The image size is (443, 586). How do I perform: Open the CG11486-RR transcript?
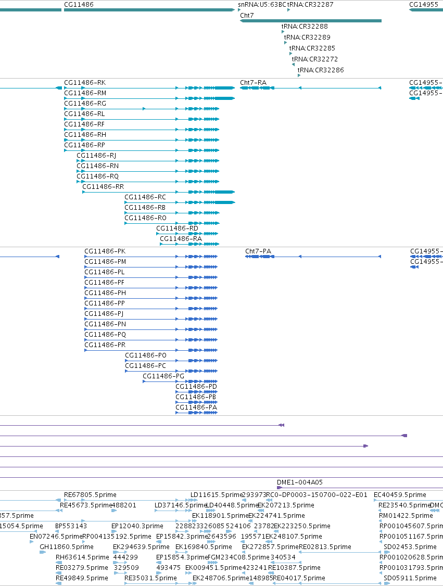(103, 187)
